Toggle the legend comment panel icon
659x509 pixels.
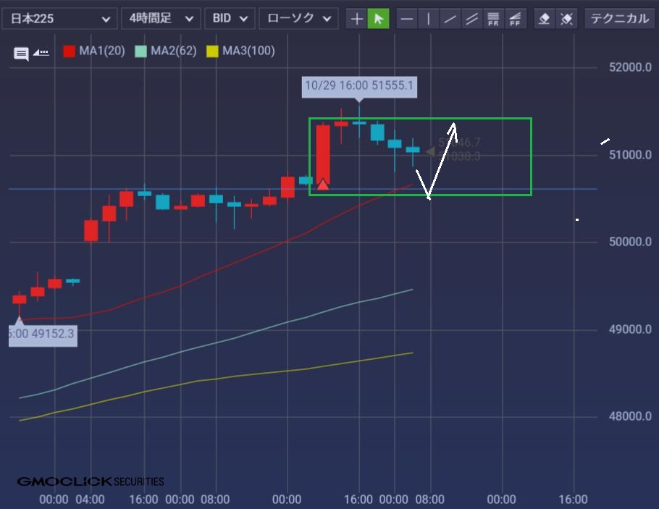tap(22, 53)
